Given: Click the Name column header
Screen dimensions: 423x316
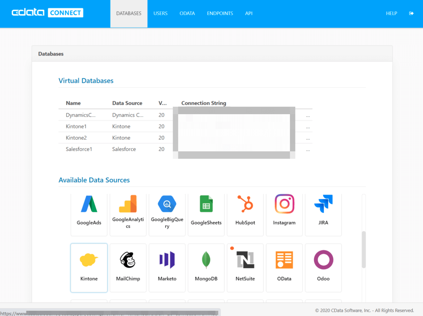Looking at the screenshot, I should [73, 103].
